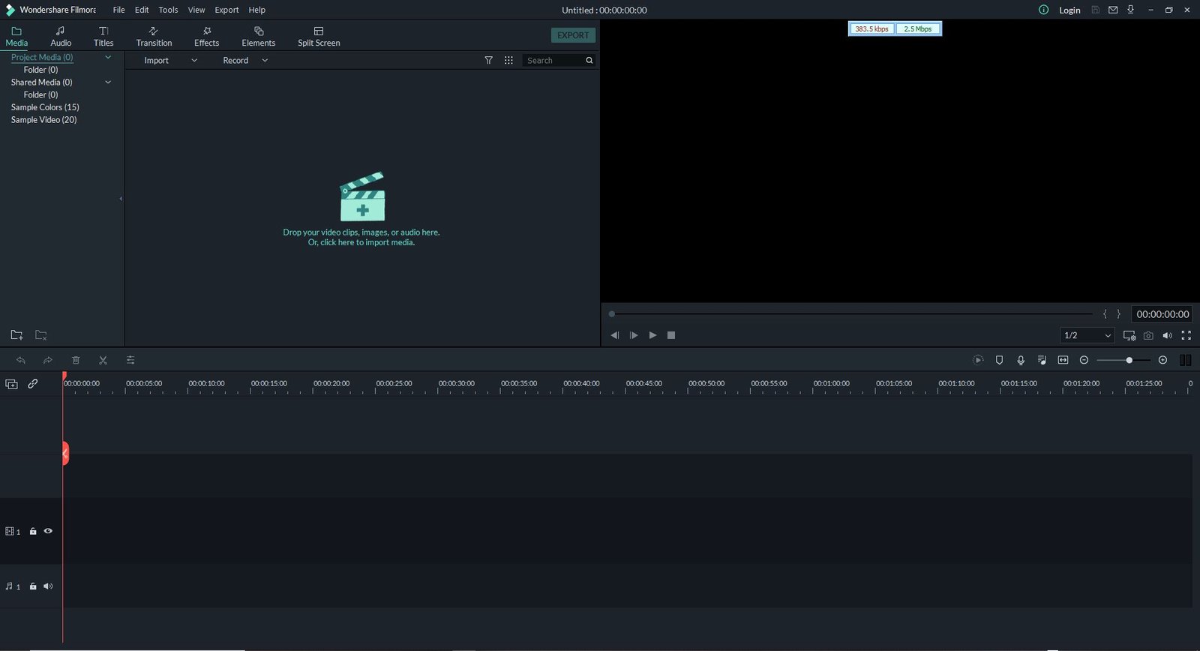Play the preview
Screen dimensions: 1200x651
(652, 335)
